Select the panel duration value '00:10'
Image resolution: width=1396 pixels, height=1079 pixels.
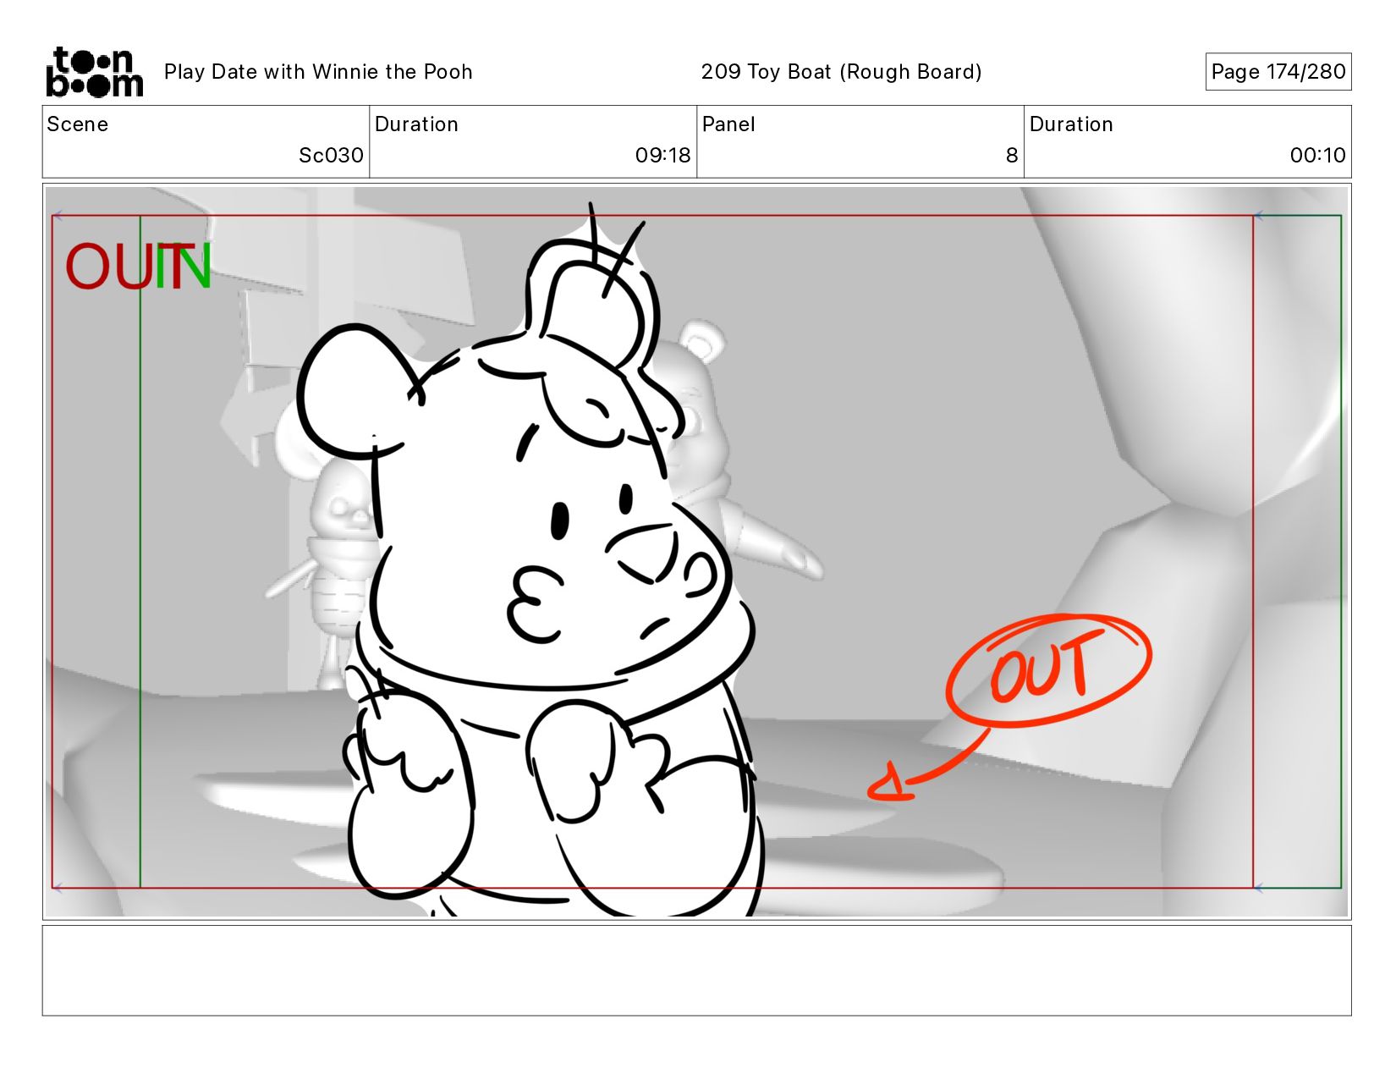pos(1317,155)
